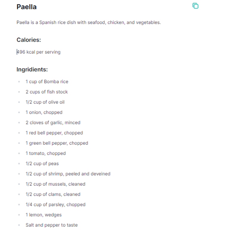Select the 1 cup of Bomba rice item
This screenshot has width=236, height=230.
47,81
